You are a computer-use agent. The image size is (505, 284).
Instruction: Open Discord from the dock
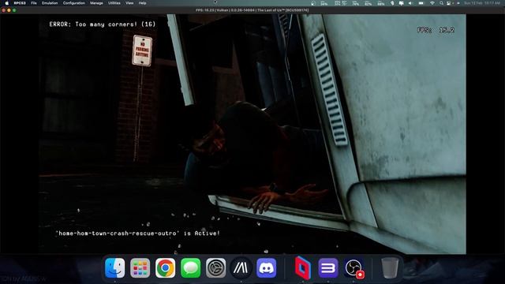[267, 268]
